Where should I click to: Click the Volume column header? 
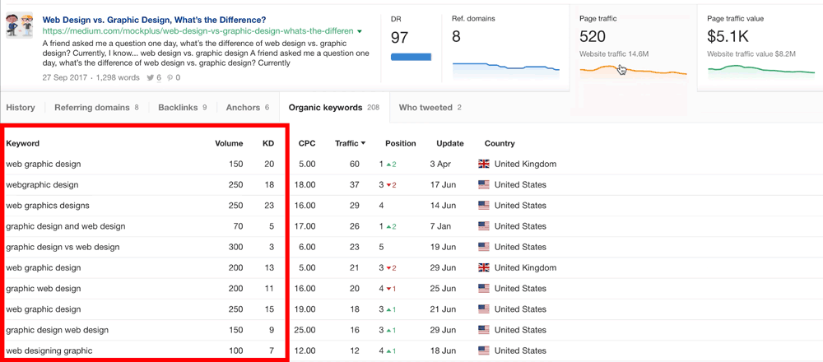(229, 143)
